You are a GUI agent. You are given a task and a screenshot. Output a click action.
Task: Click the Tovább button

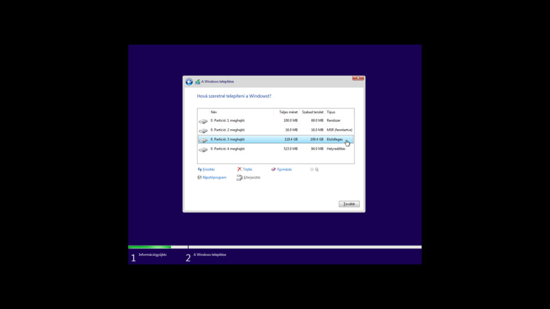pyautogui.click(x=349, y=204)
